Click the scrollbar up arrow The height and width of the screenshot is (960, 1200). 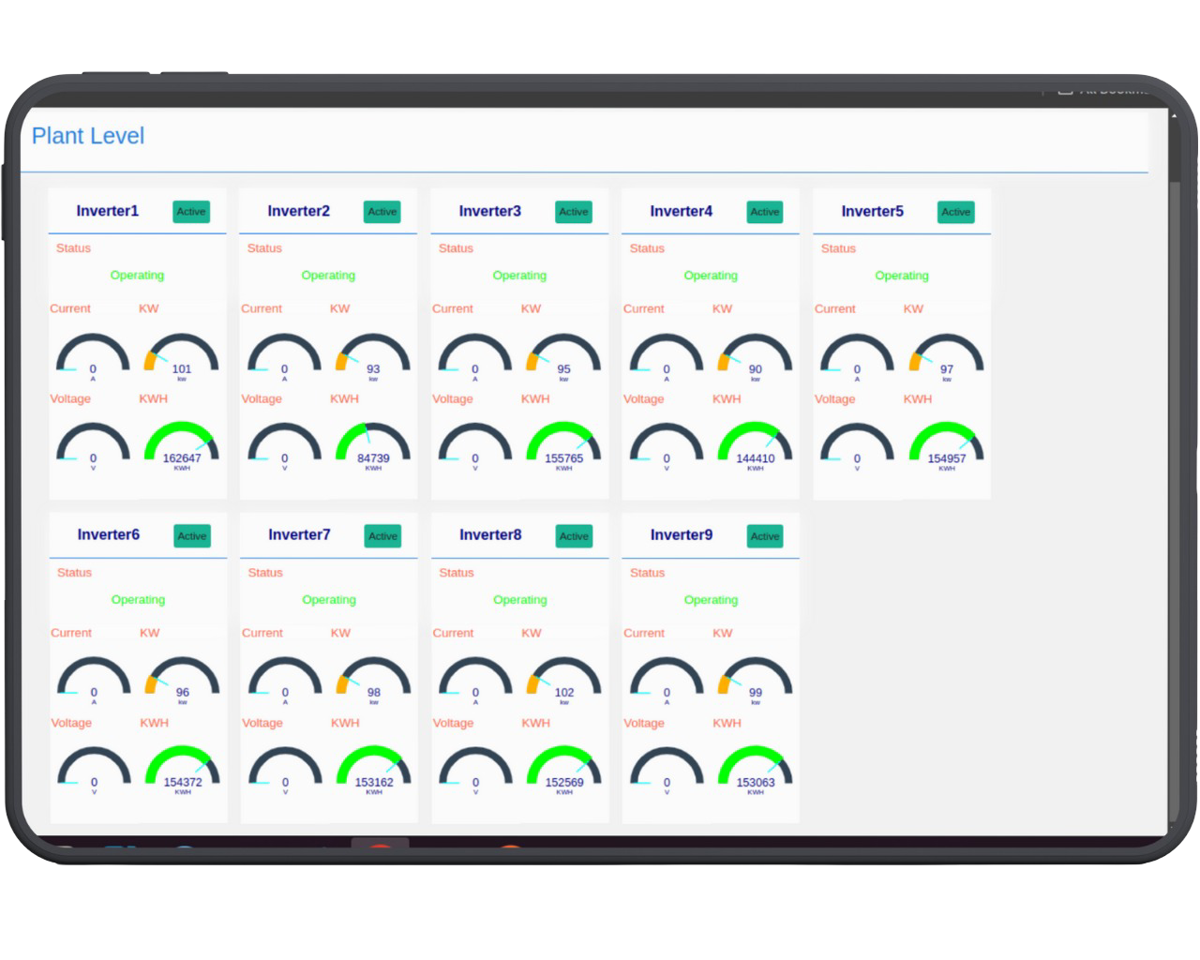(1175, 115)
